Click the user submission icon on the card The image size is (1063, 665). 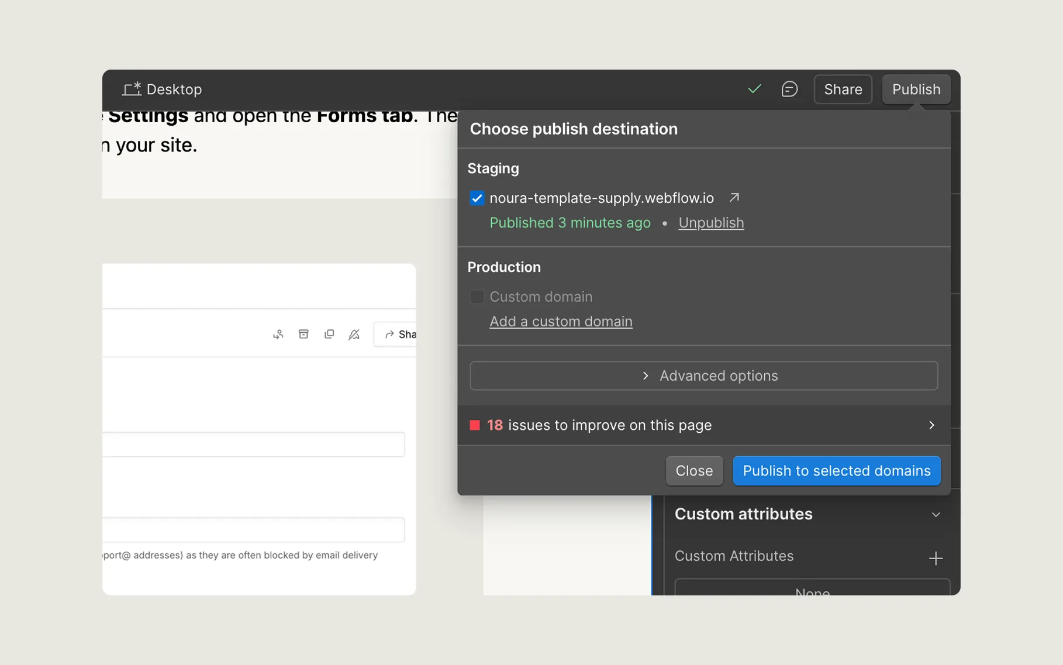[278, 333]
